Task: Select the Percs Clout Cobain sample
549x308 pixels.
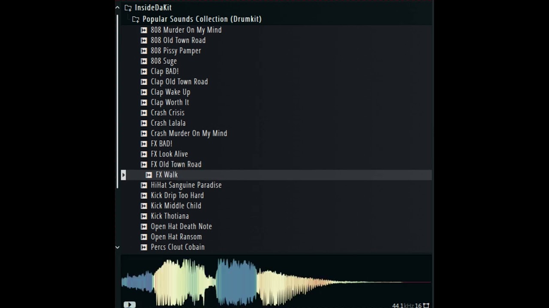Action: (x=178, y=247)
